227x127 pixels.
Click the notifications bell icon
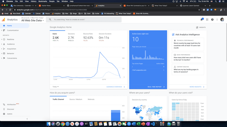[202, 19]
